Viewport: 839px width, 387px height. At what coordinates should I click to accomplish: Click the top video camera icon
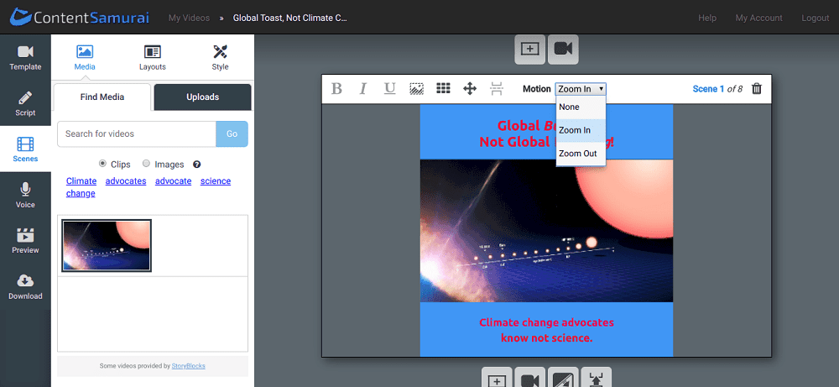pos(563,50)
